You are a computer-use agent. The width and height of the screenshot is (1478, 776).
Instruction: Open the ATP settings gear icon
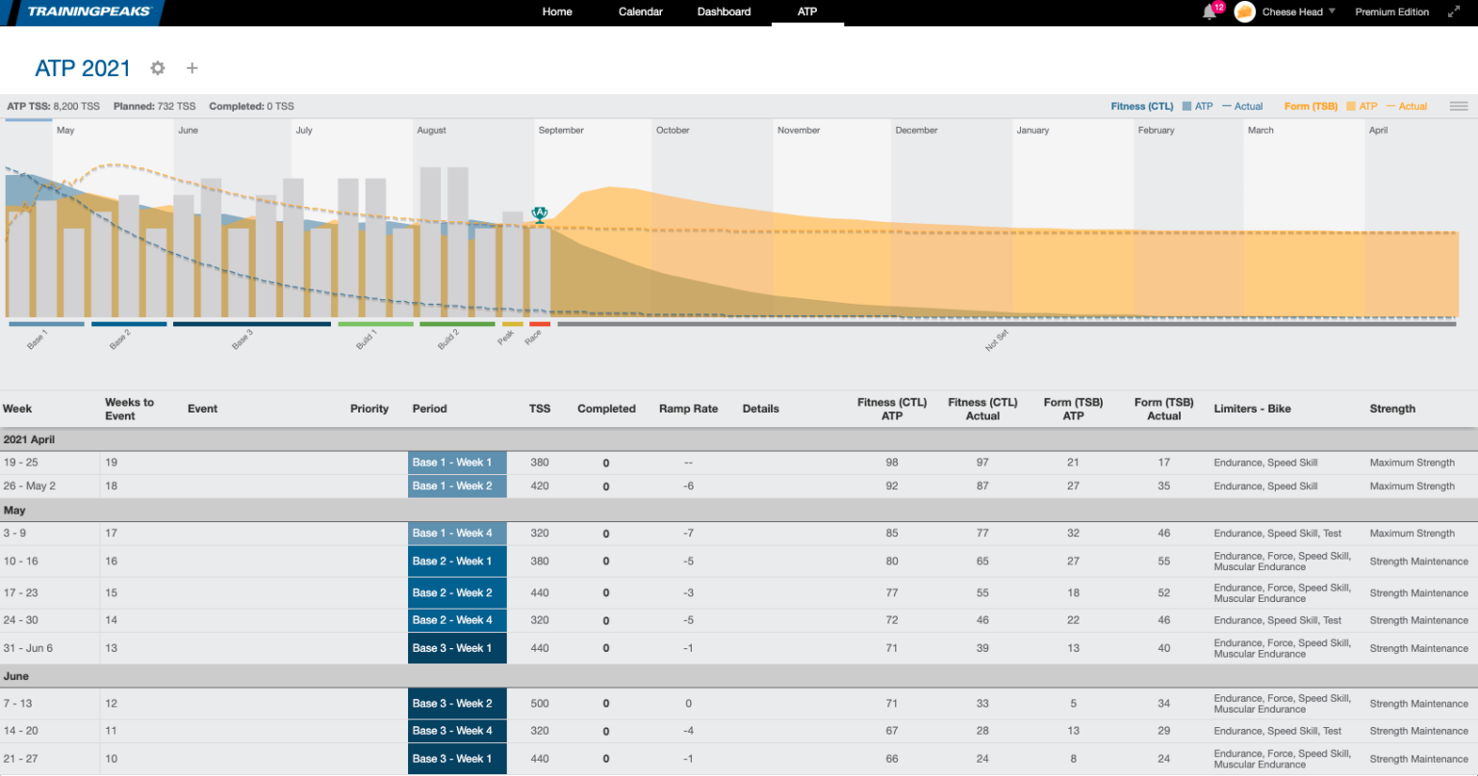pos(157,67)
